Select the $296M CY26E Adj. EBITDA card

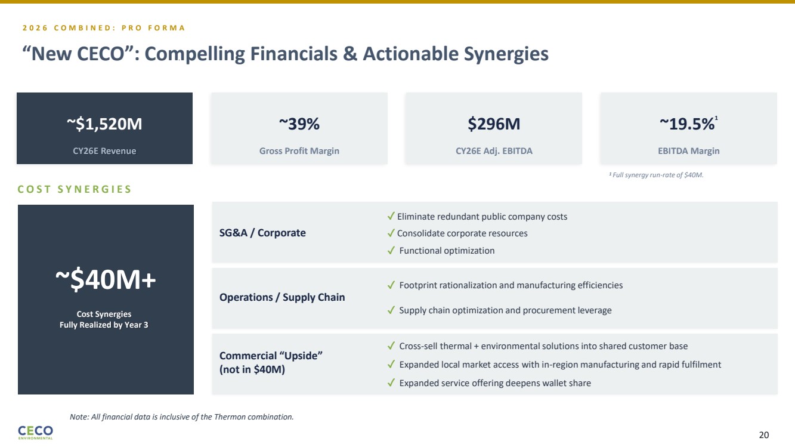(493, 128)
